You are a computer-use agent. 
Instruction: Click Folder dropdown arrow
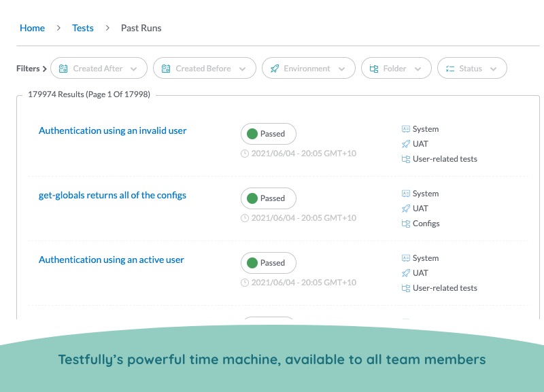pos(418,69)
